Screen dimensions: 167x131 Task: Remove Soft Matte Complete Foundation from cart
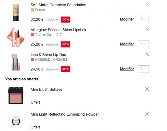(x=147, y=5)
